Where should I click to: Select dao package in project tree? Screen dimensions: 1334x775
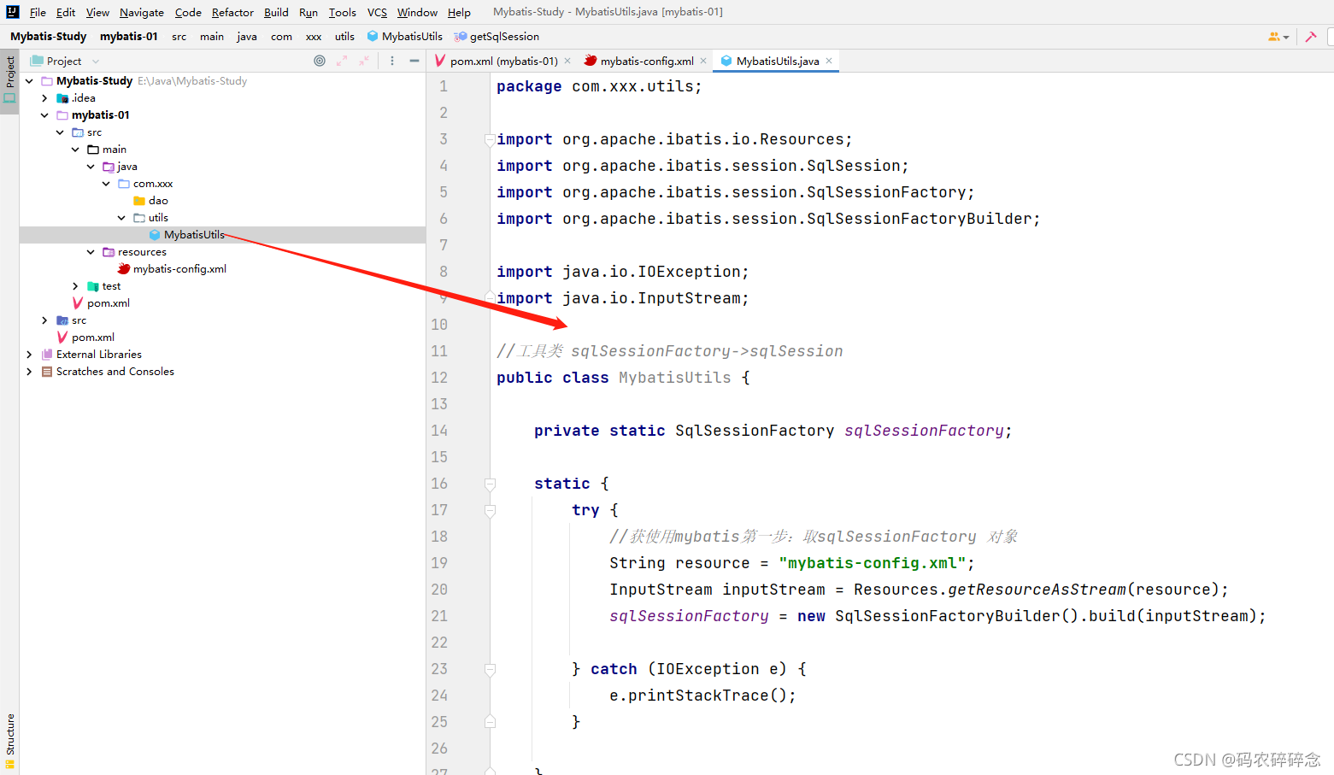[151, 201]
